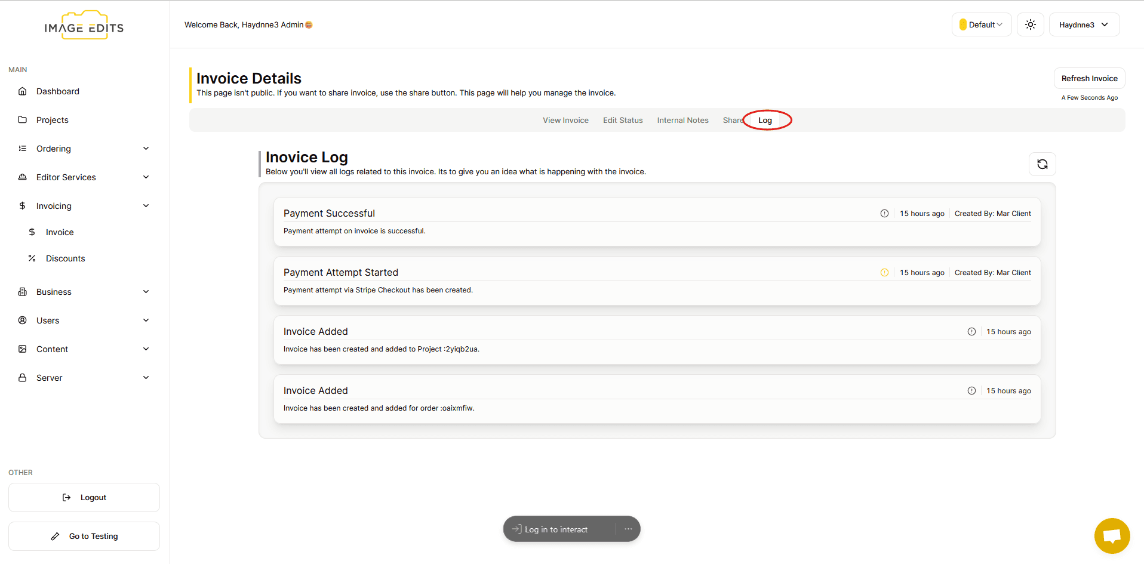
Task: Switch to the Internal Notes tab
Action: (x=682, y=121)
